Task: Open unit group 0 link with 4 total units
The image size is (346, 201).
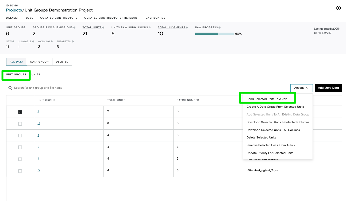Action: (x=39, y=170)
